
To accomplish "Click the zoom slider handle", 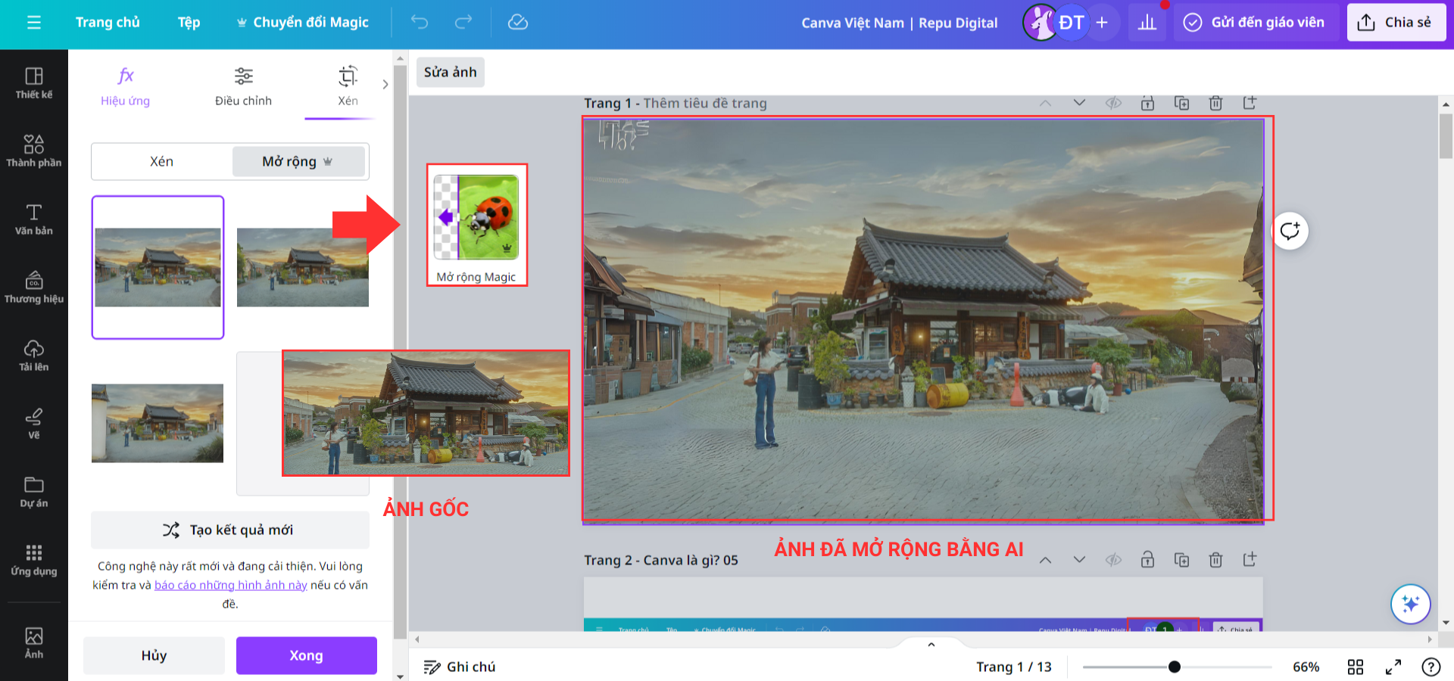I will pos(1175,667).
